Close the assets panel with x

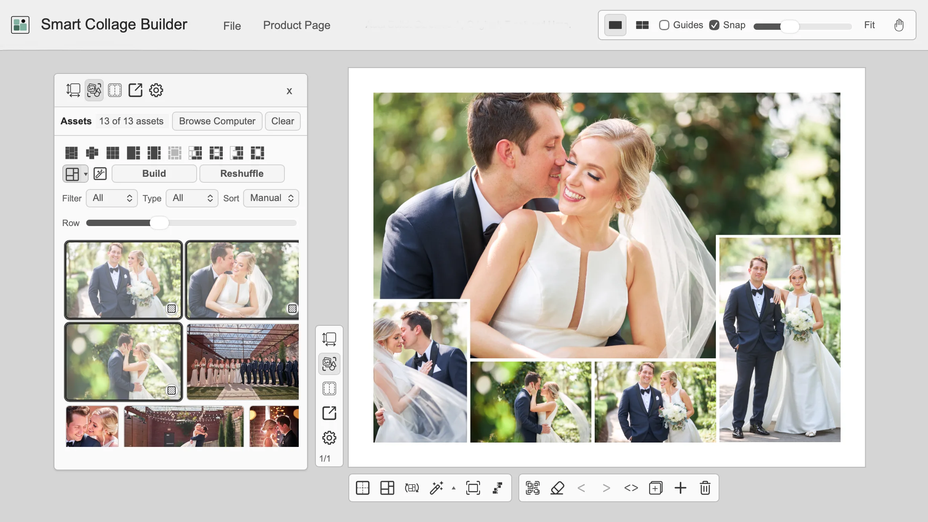(289, 91)
